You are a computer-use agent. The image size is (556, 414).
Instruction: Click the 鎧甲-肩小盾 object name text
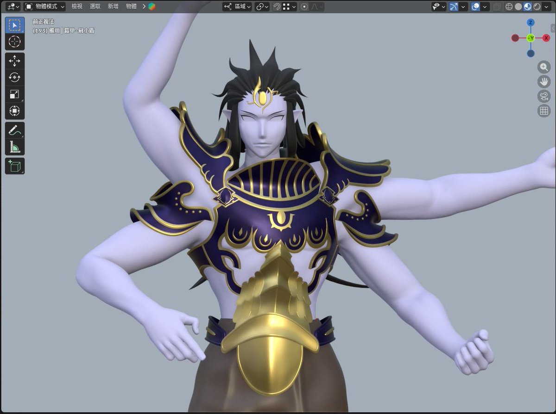click(x=79, y=31)
